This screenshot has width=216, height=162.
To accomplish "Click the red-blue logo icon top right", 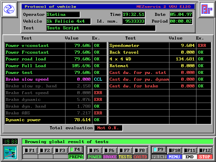I will [x=207, y=9].
